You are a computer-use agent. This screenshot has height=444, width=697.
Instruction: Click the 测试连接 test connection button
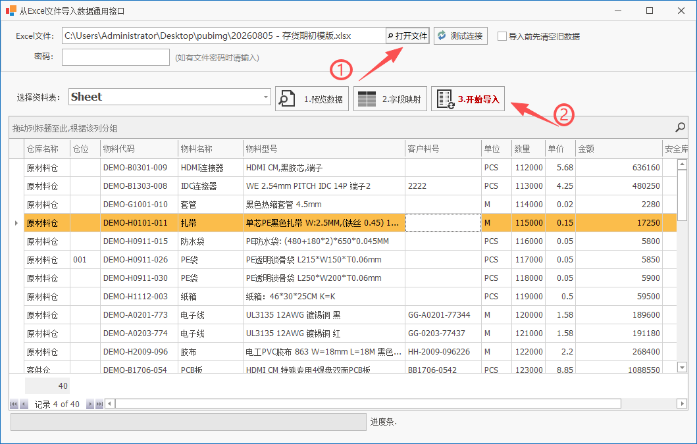(x=461, y=36)
